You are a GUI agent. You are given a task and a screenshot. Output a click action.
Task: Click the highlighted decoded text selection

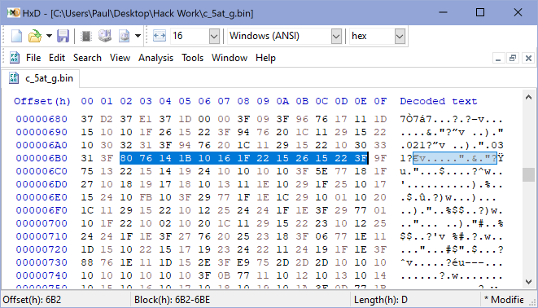[x=455, y=158]
